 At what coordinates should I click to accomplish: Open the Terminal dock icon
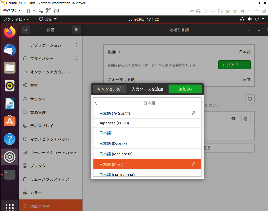10,175
